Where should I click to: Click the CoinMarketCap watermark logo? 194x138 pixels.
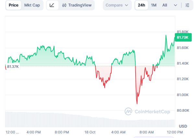tap(128, 111)
